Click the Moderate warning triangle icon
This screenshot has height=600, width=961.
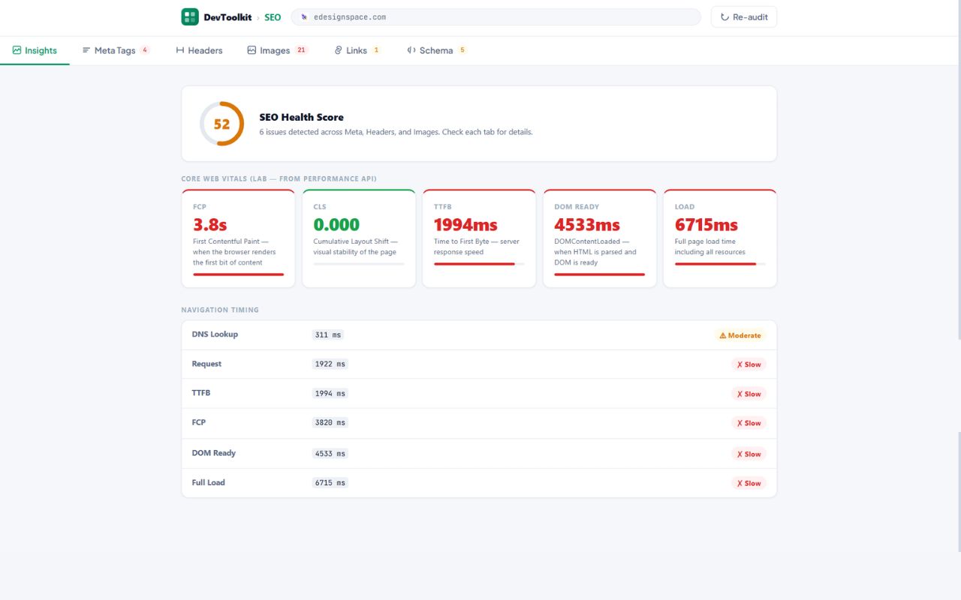pos(723,335)
